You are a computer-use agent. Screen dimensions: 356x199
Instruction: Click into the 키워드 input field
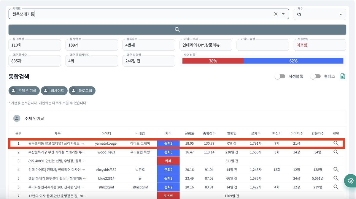pyautogui.click(x=139, y=14)
